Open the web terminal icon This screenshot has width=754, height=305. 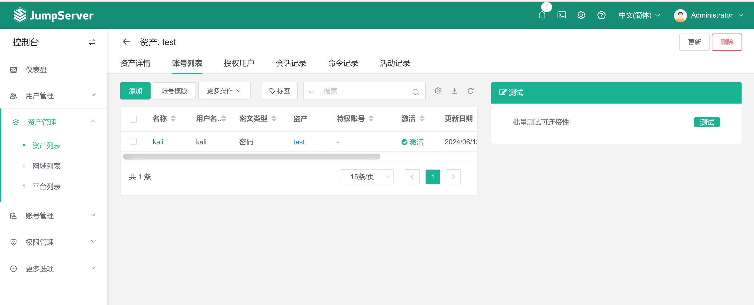coord(562,15)
